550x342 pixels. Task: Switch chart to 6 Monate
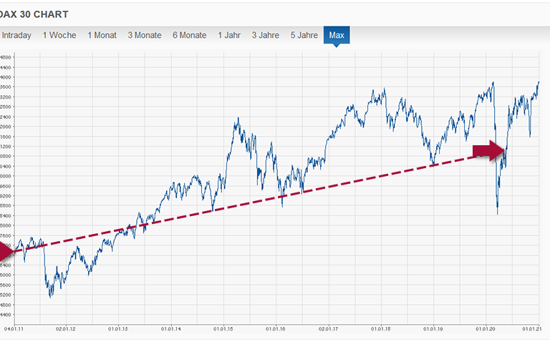189,35
